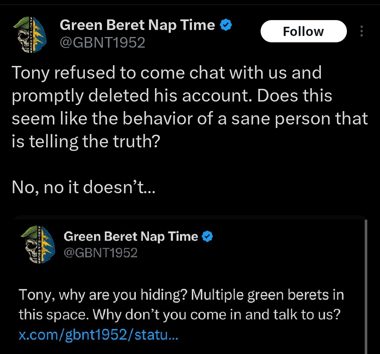Open the quoted post's author name

click(x=131, y=236)
